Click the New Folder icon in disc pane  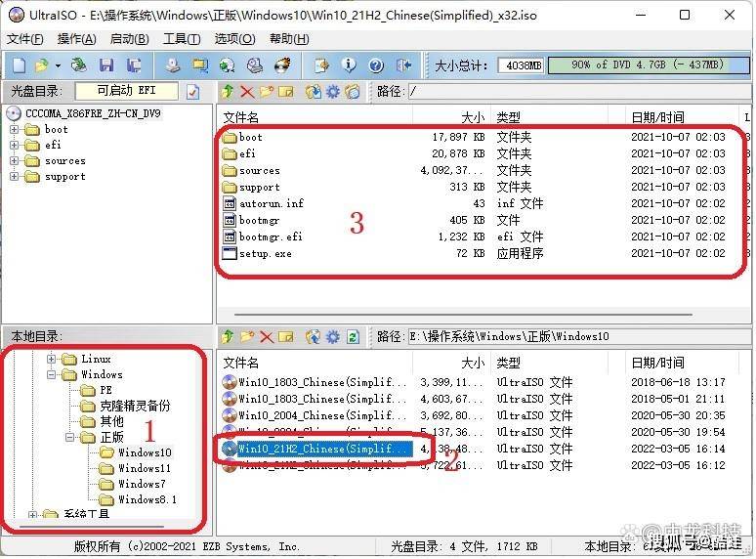pos(266,91)
